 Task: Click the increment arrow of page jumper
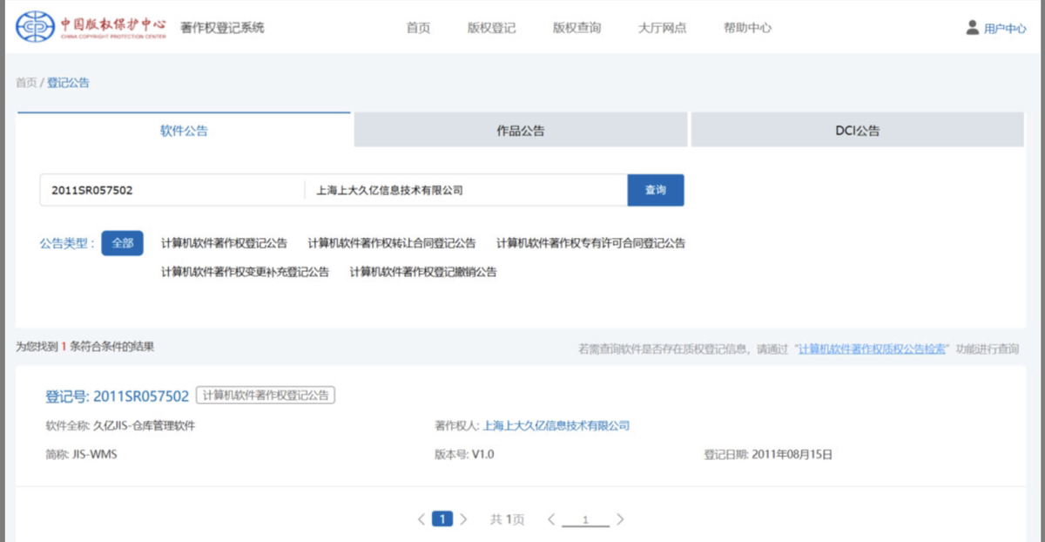[620, 519]
